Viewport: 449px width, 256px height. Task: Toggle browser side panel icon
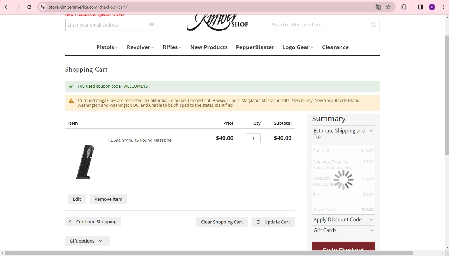[x=421, y=7]
